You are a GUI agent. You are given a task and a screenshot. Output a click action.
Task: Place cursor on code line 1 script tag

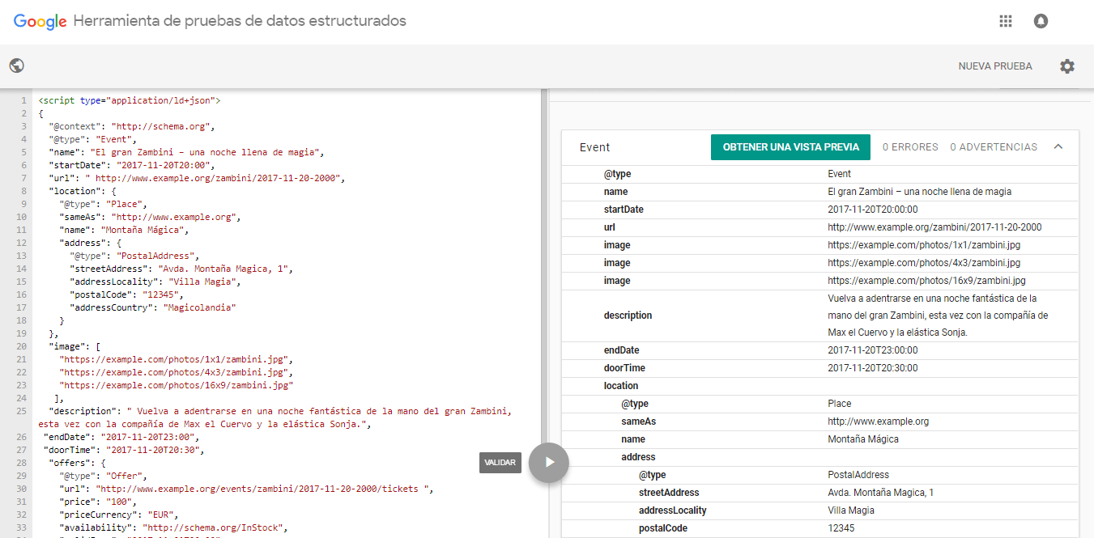click(130, 101)
